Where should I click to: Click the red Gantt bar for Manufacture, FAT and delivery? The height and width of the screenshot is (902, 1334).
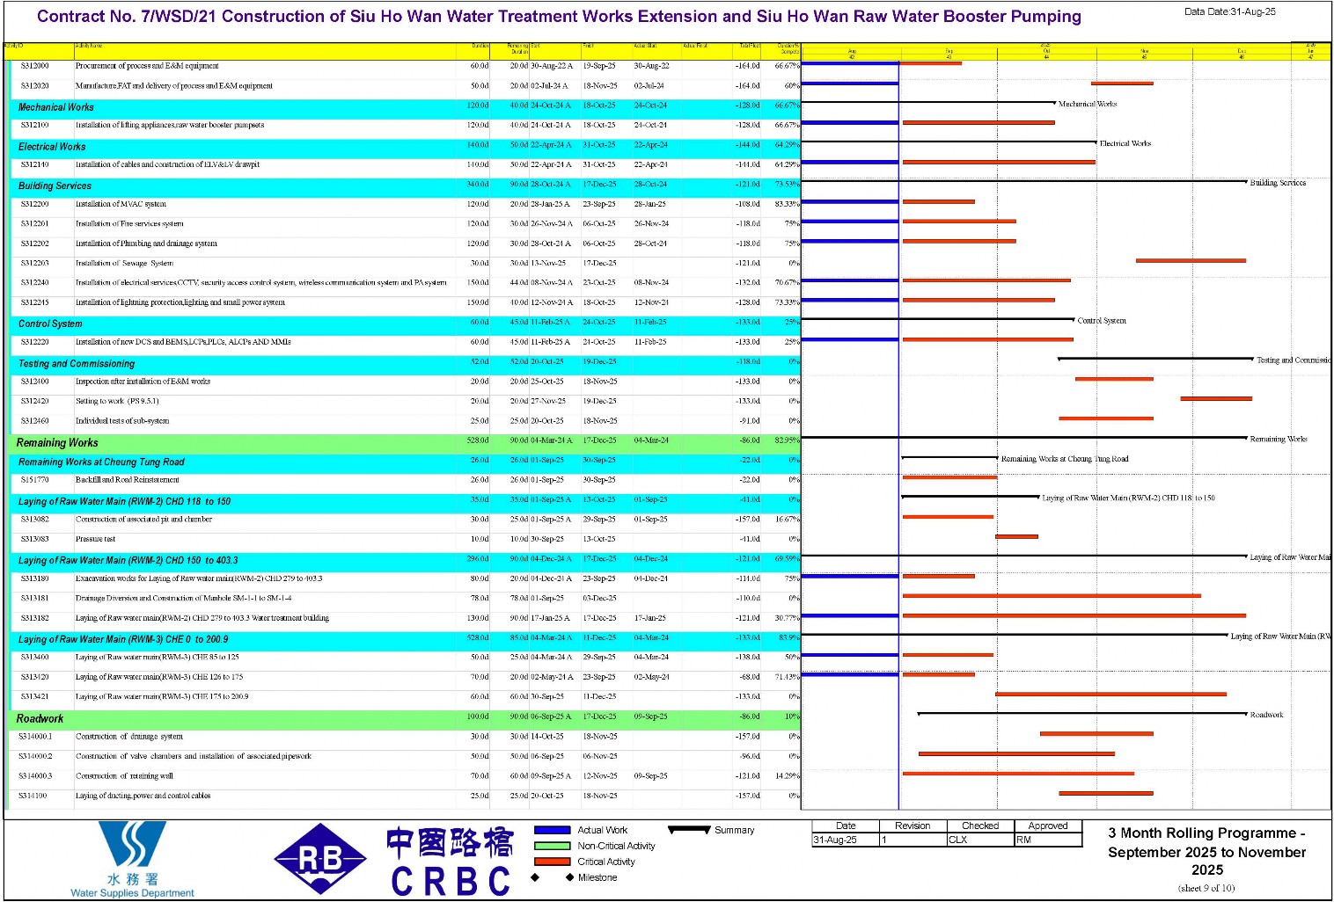(1122, 84)
